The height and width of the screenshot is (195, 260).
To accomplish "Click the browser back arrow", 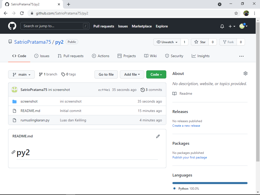I will 6,13.
